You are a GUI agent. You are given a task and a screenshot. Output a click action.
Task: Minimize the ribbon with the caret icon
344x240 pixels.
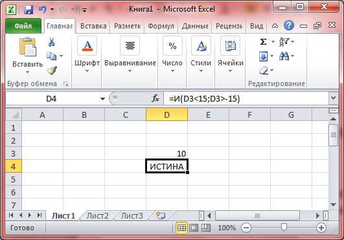275,26
